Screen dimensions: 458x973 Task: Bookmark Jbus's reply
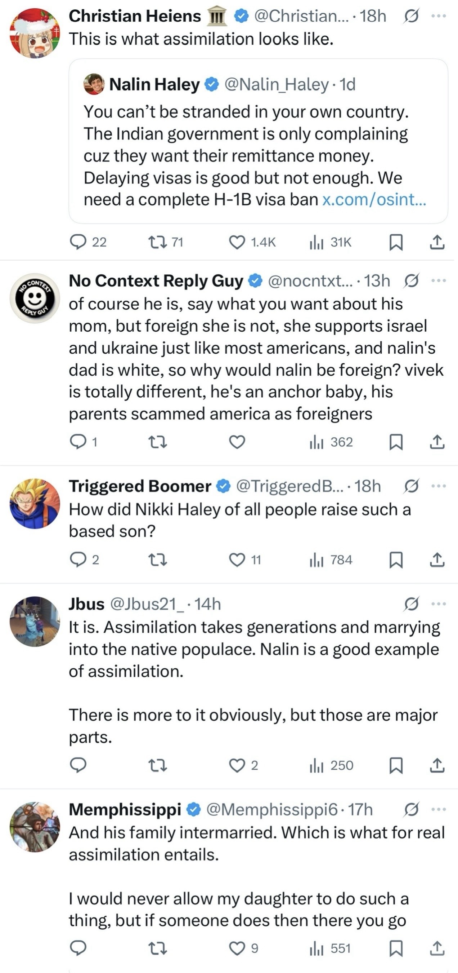click(x=396, y=765)
